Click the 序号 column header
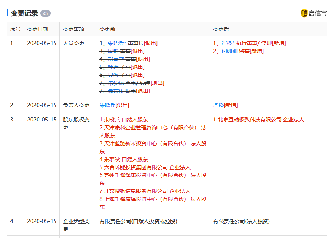This screenshot has height=238, width=330. [x=16, y=29]
